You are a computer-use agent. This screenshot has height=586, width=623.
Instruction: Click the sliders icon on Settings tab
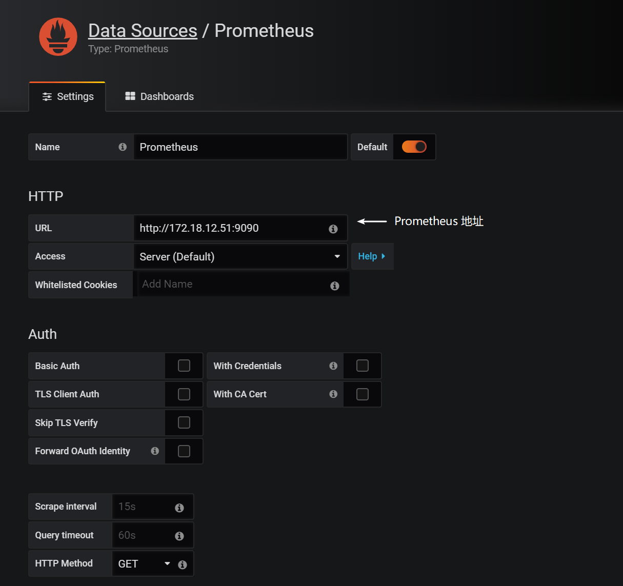tap(47, 97)
